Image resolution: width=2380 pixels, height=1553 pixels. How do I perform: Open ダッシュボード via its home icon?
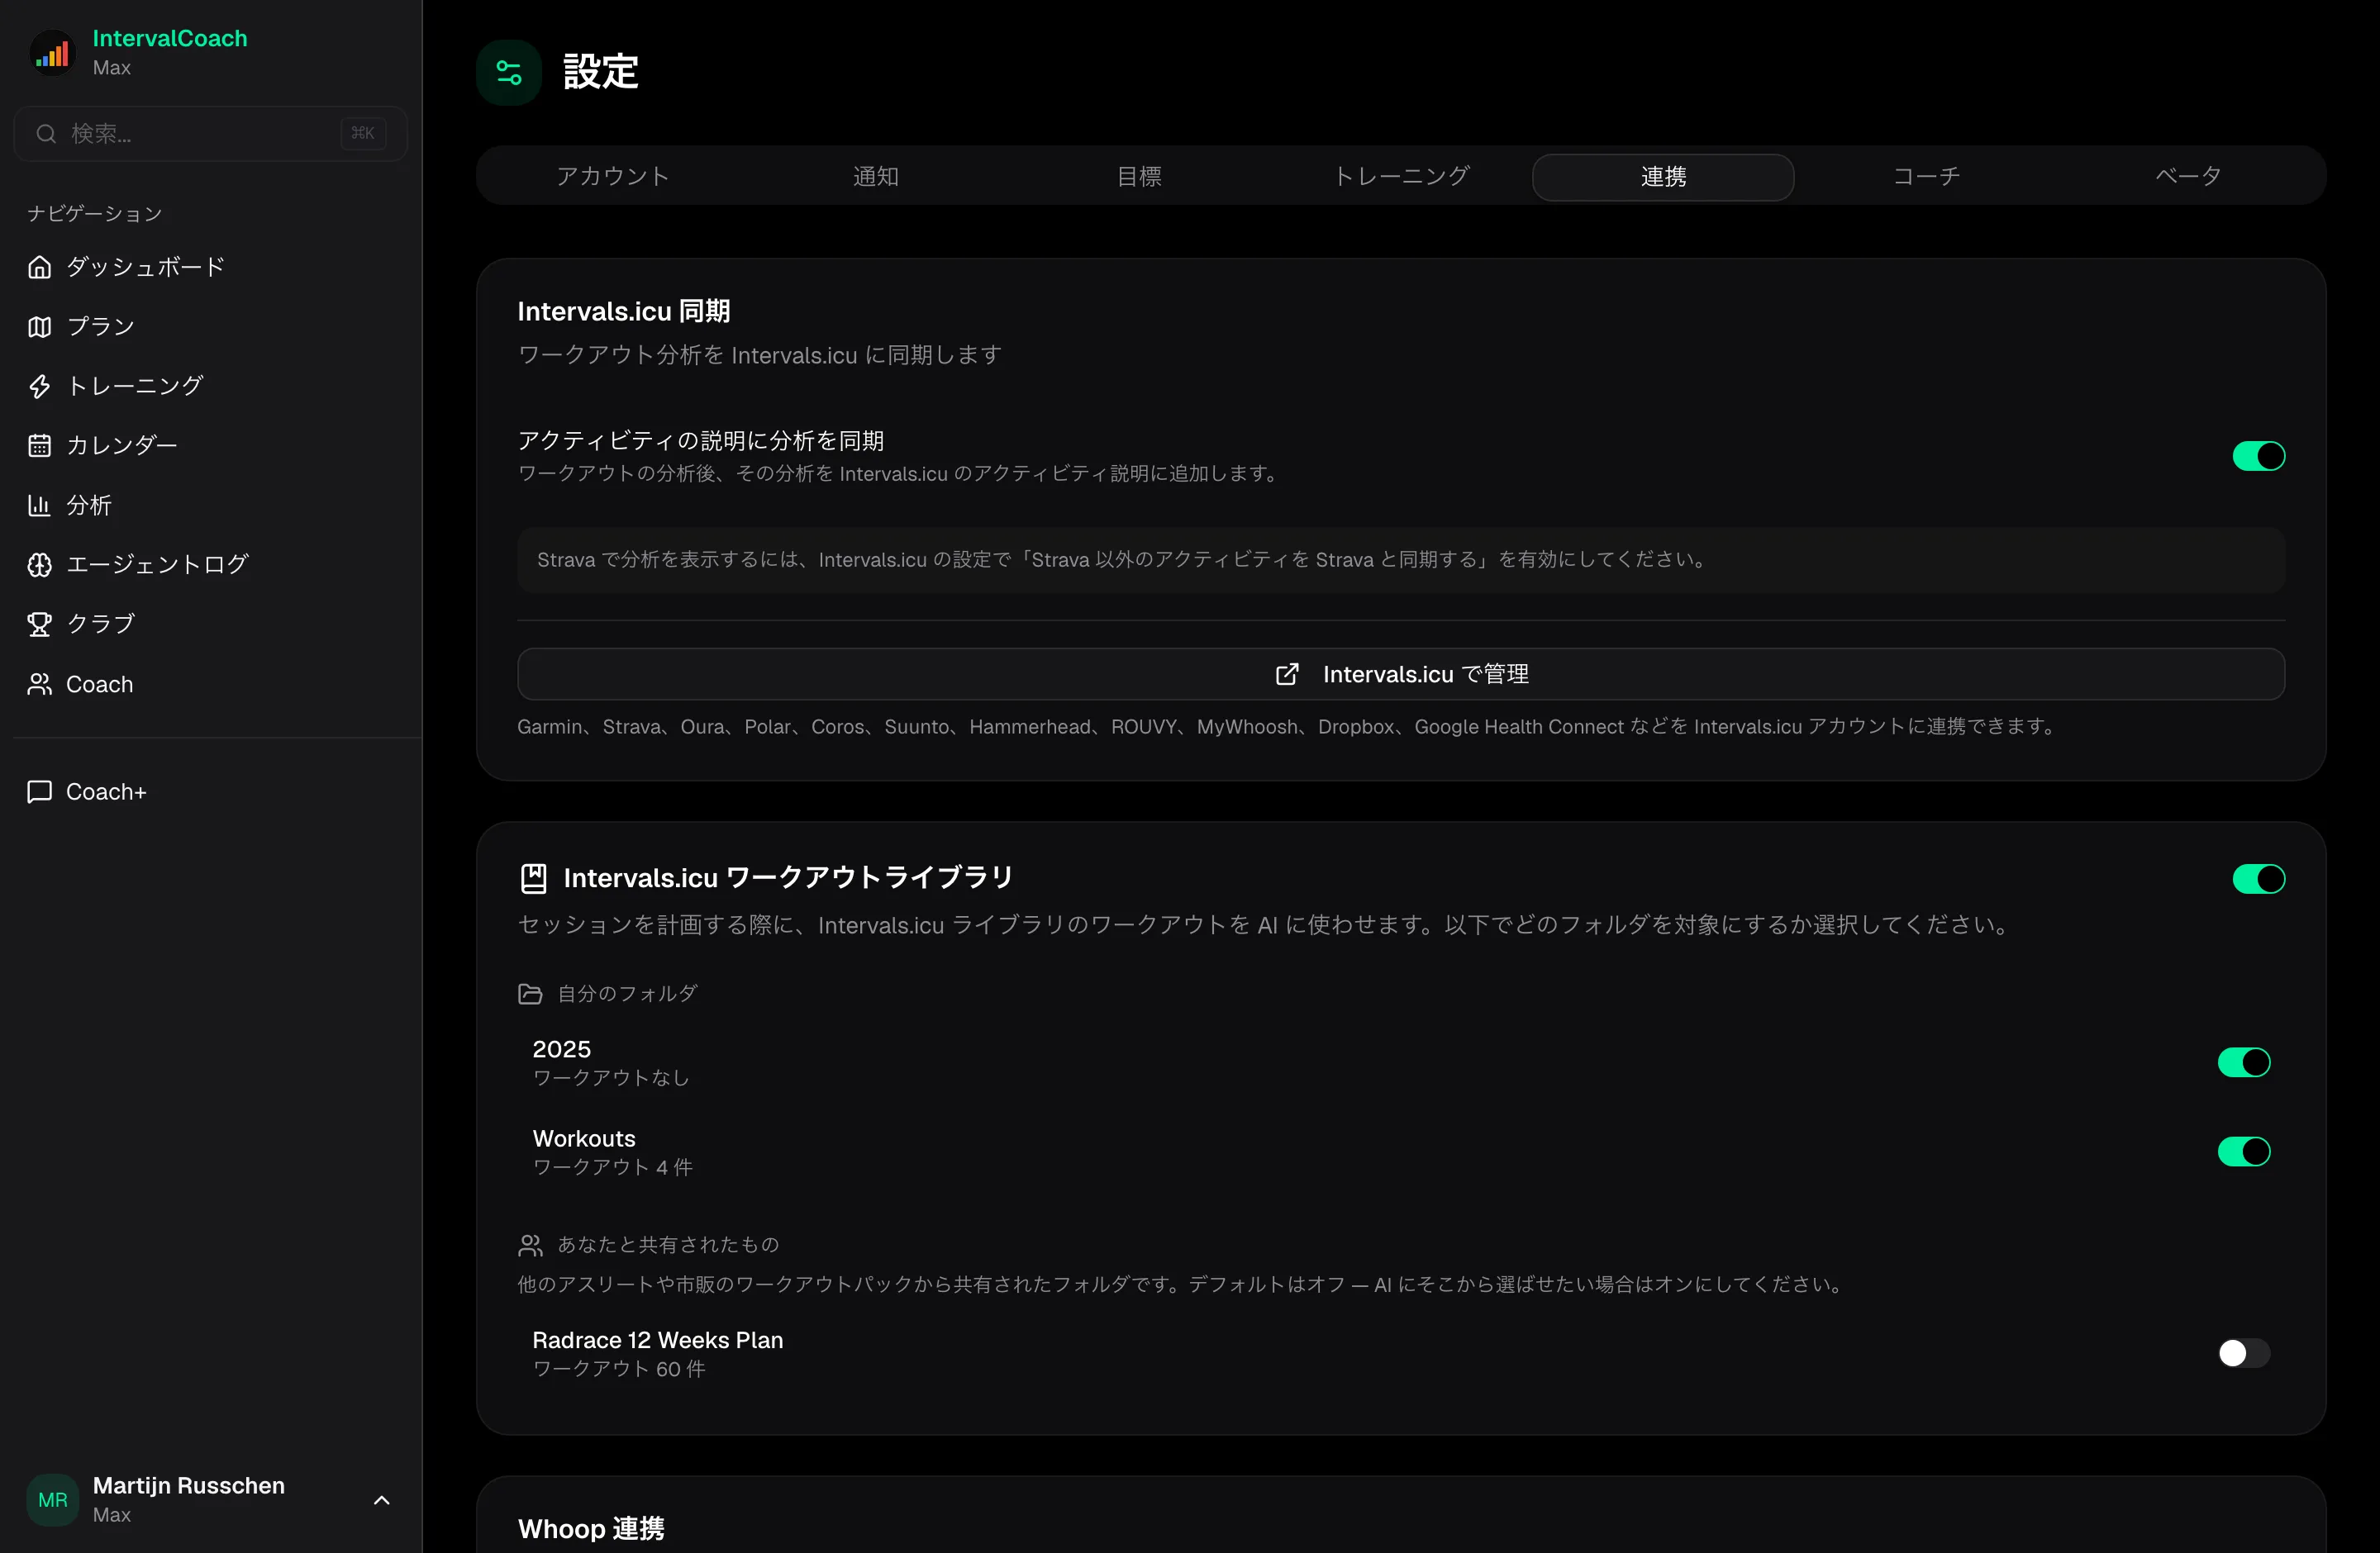point(39,267)
